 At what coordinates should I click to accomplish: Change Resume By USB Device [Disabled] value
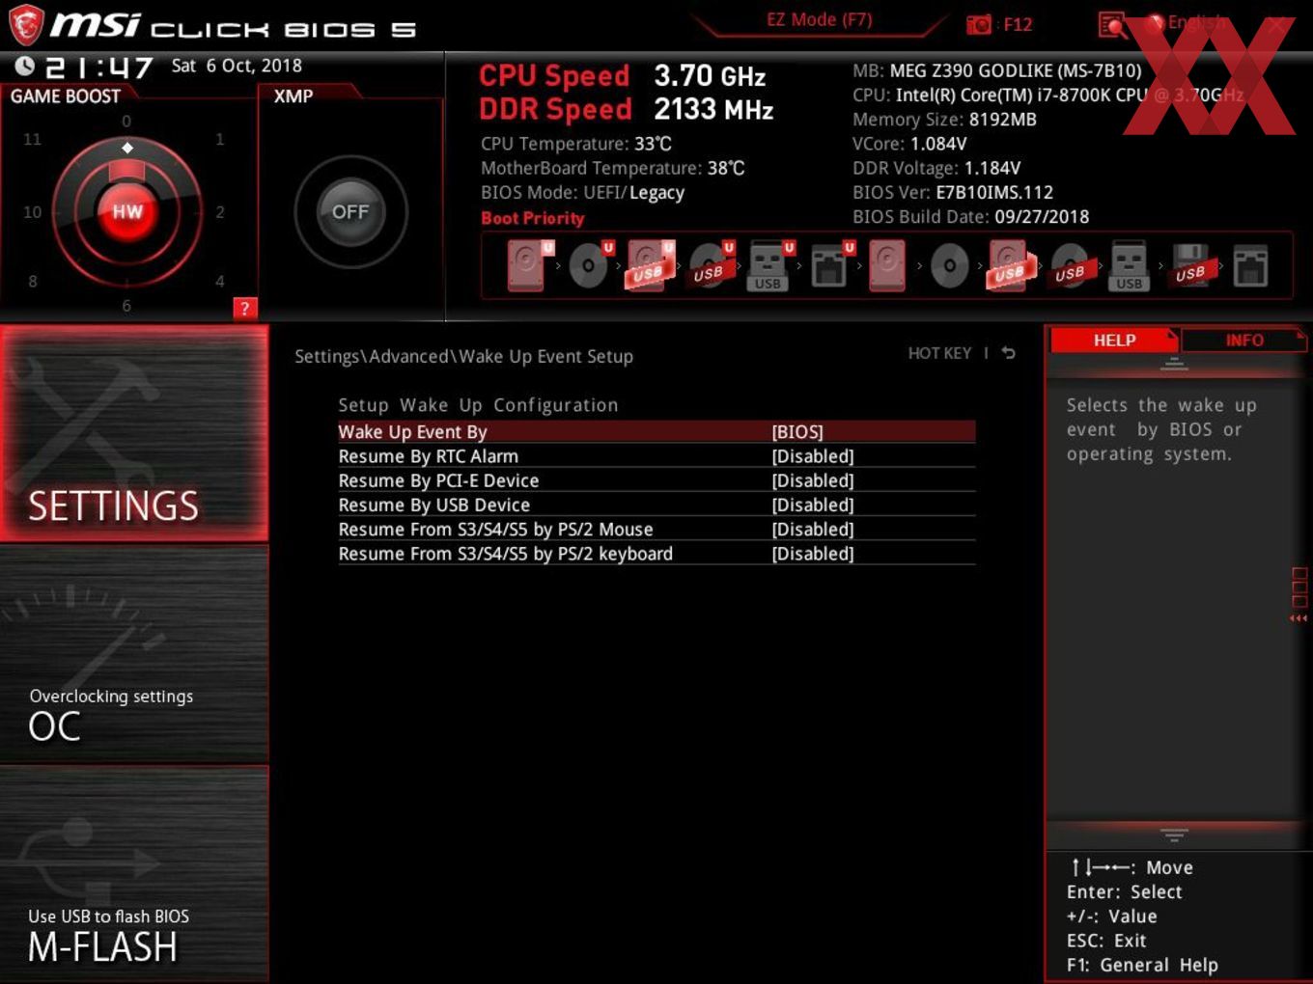point(813,505)
